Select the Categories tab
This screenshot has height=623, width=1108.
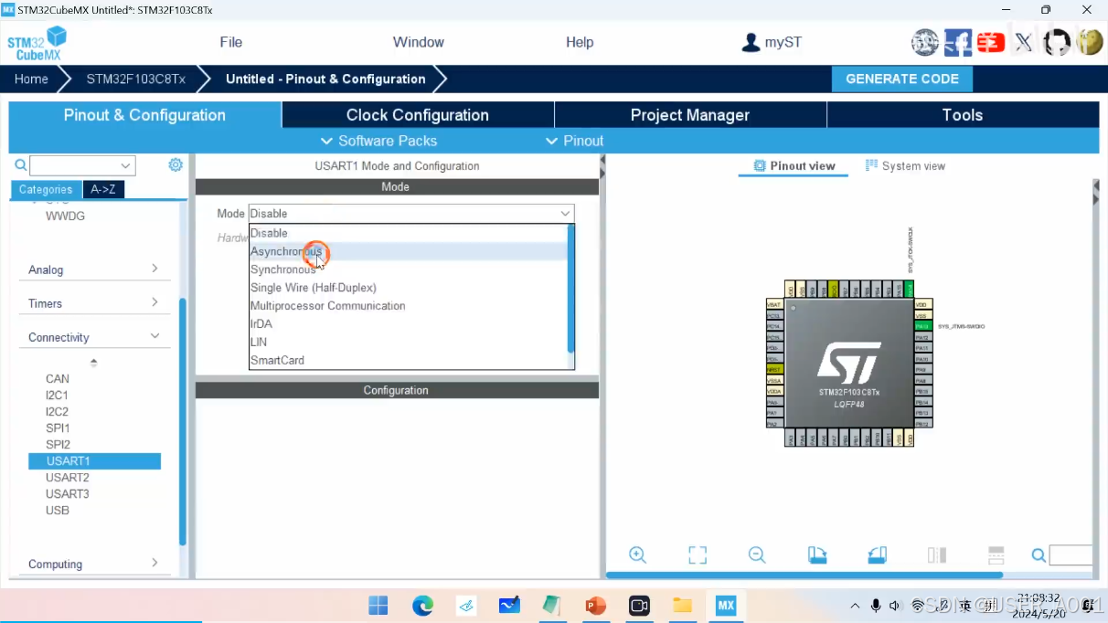(46, 189)
